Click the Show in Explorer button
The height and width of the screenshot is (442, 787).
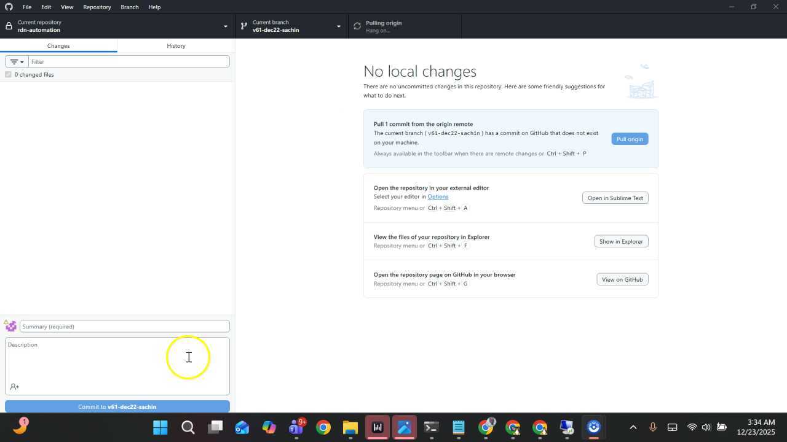(x=620, y=241)
